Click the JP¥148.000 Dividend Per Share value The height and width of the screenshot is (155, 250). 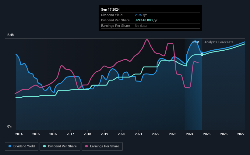click(x=144, y=20)
